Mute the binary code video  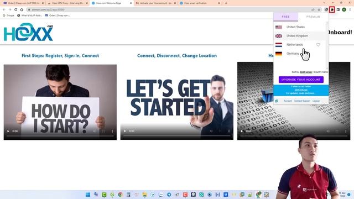(328, 131)
